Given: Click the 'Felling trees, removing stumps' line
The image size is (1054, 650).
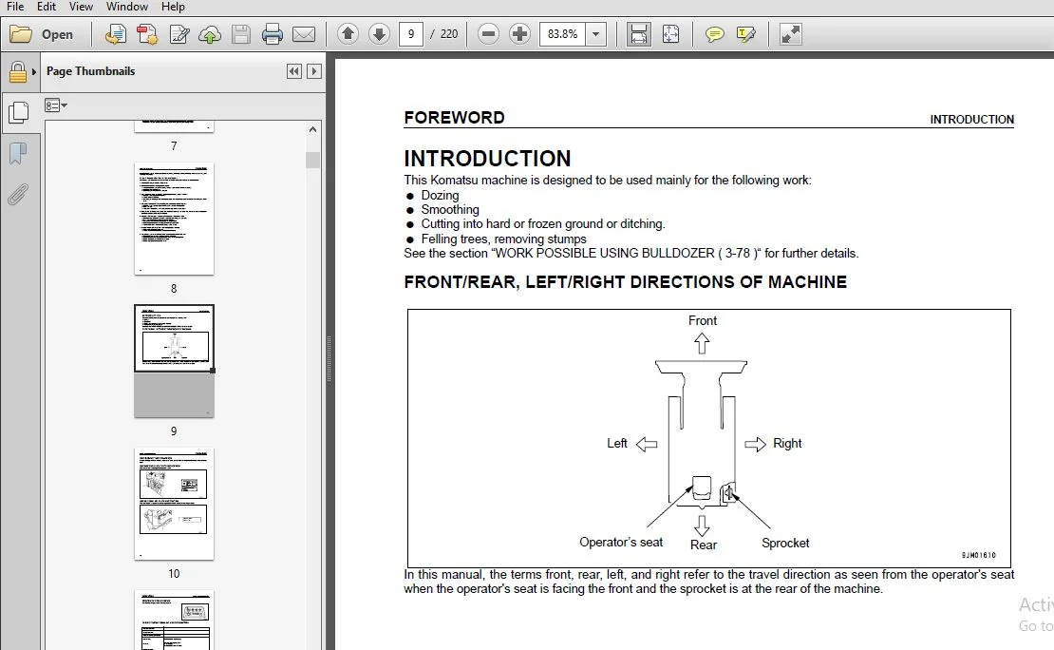Looking at the screenshot, I should [x=503, y=239].
